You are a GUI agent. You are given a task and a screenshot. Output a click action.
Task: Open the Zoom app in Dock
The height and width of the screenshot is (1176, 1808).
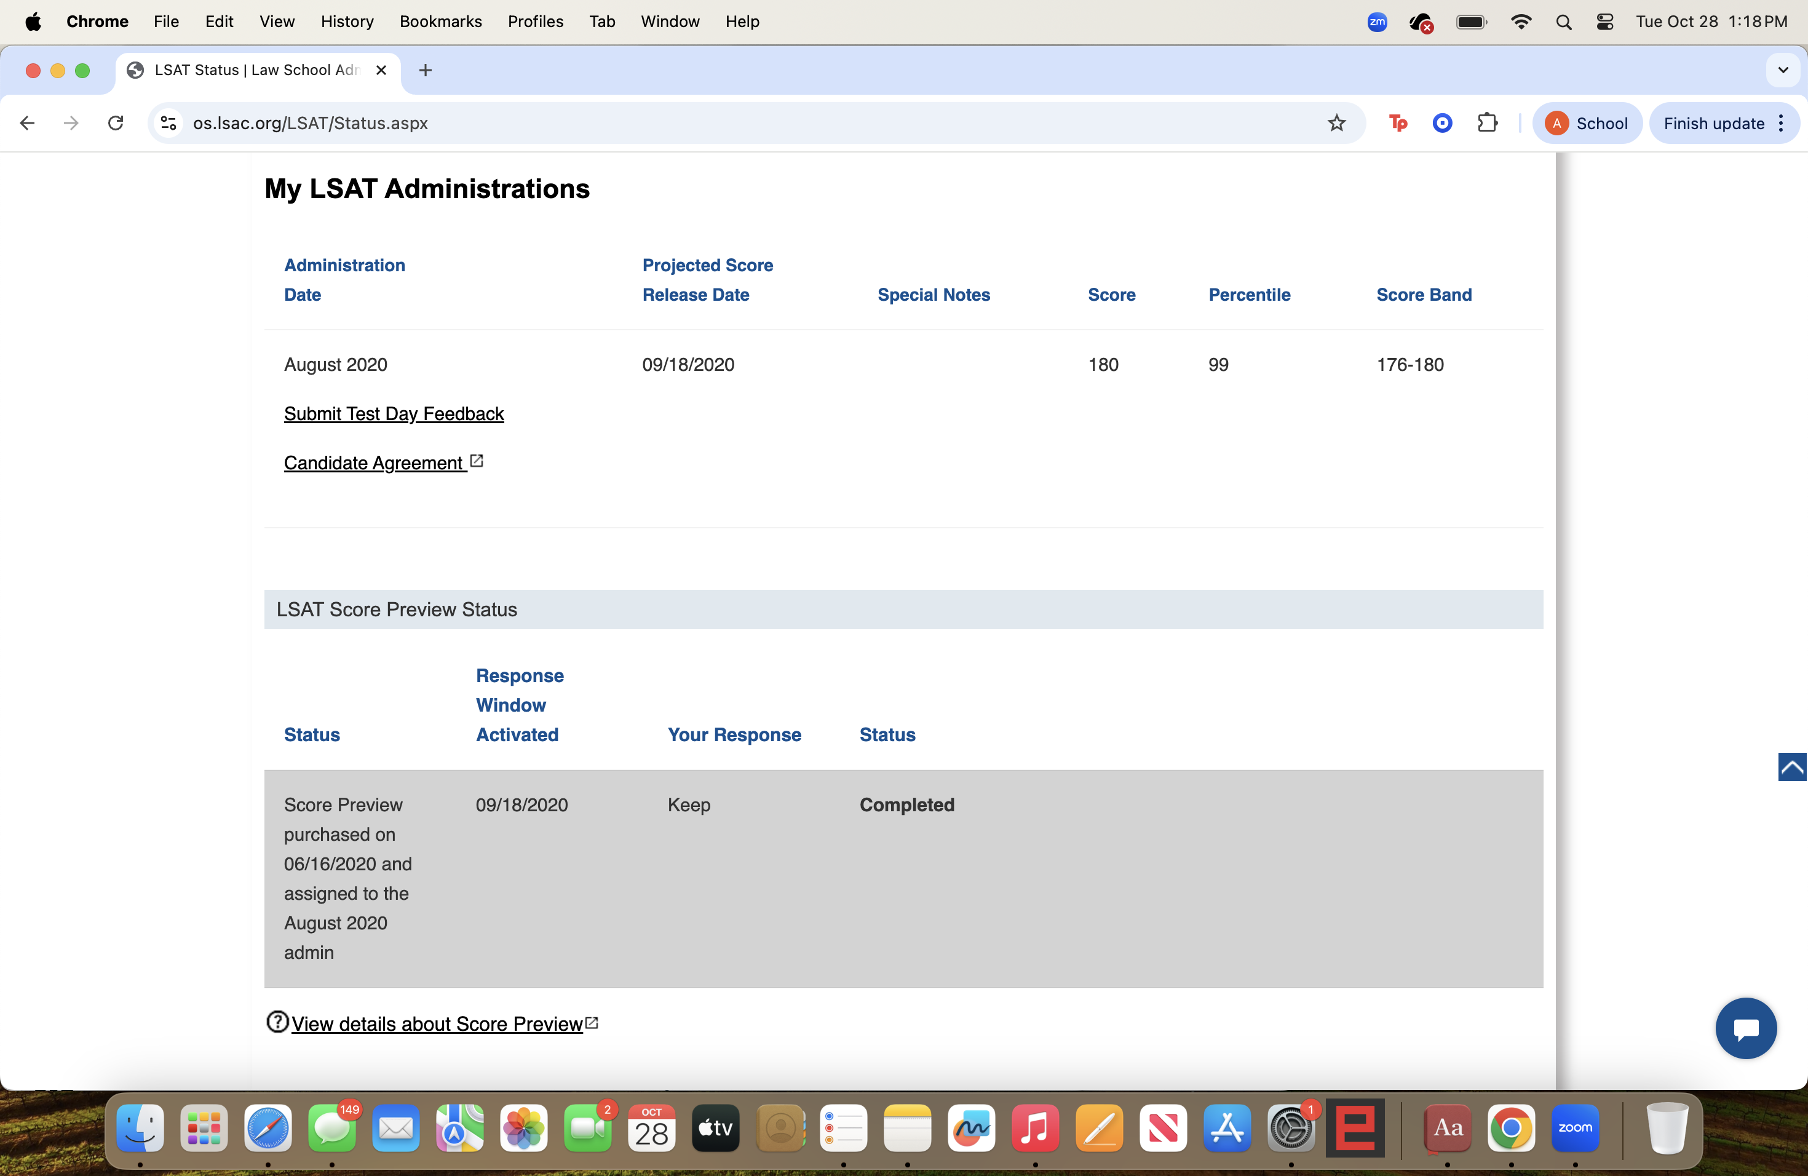click(x=1574, y=1128)
